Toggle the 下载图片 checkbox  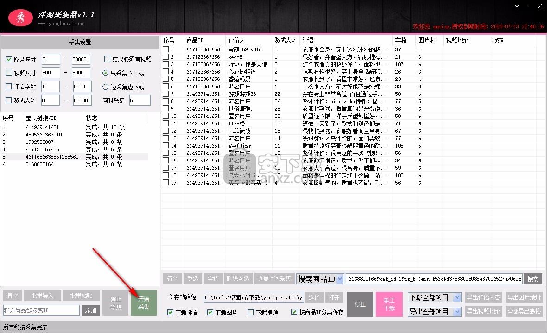coord(210,313)
